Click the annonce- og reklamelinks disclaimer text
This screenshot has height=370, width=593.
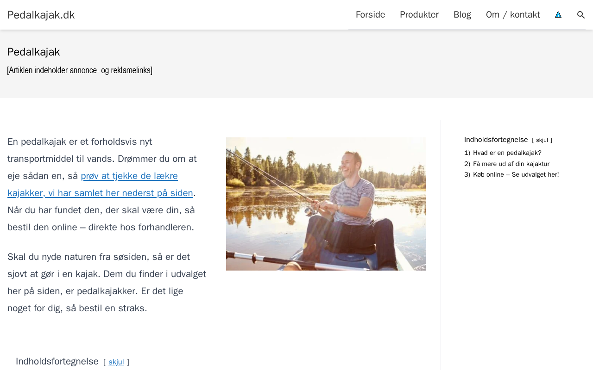(x=80, y=70)
